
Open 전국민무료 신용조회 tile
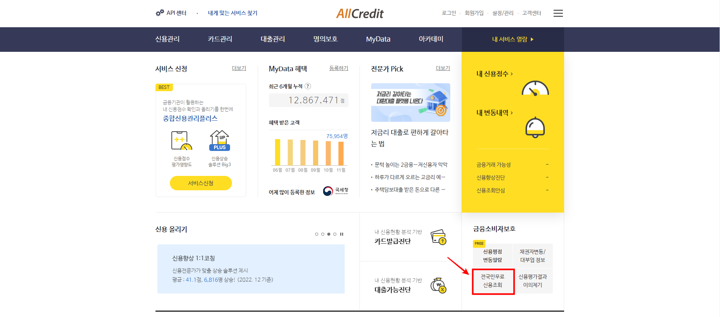(493, 281)
